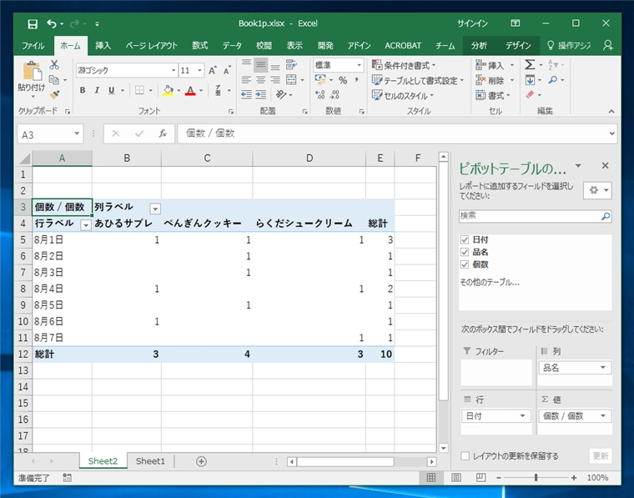Screen dimensions: 634x498
Task: Add a new sheet with plus icon
Action: pos(201,461)
